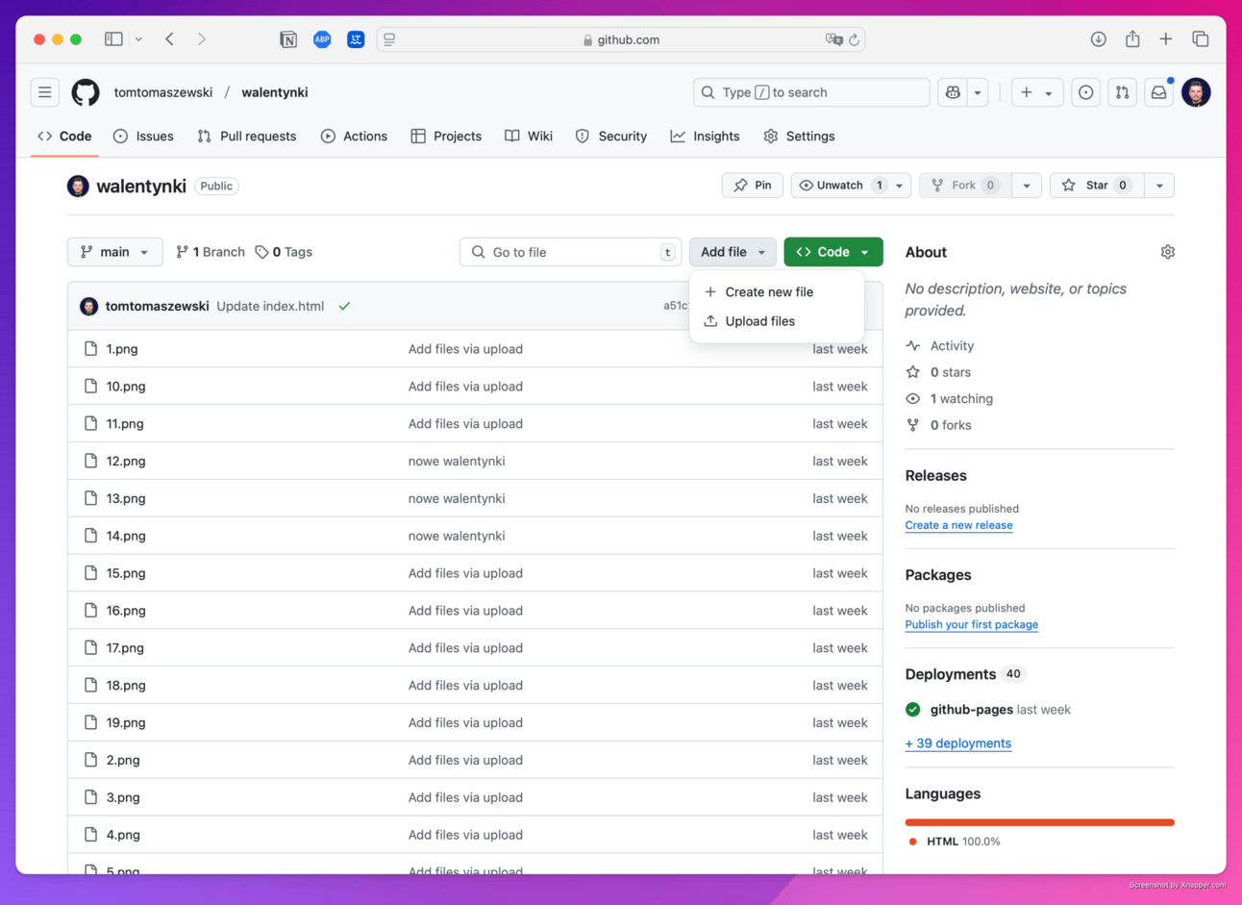Click the file icon for 1.png

point(90,349)
